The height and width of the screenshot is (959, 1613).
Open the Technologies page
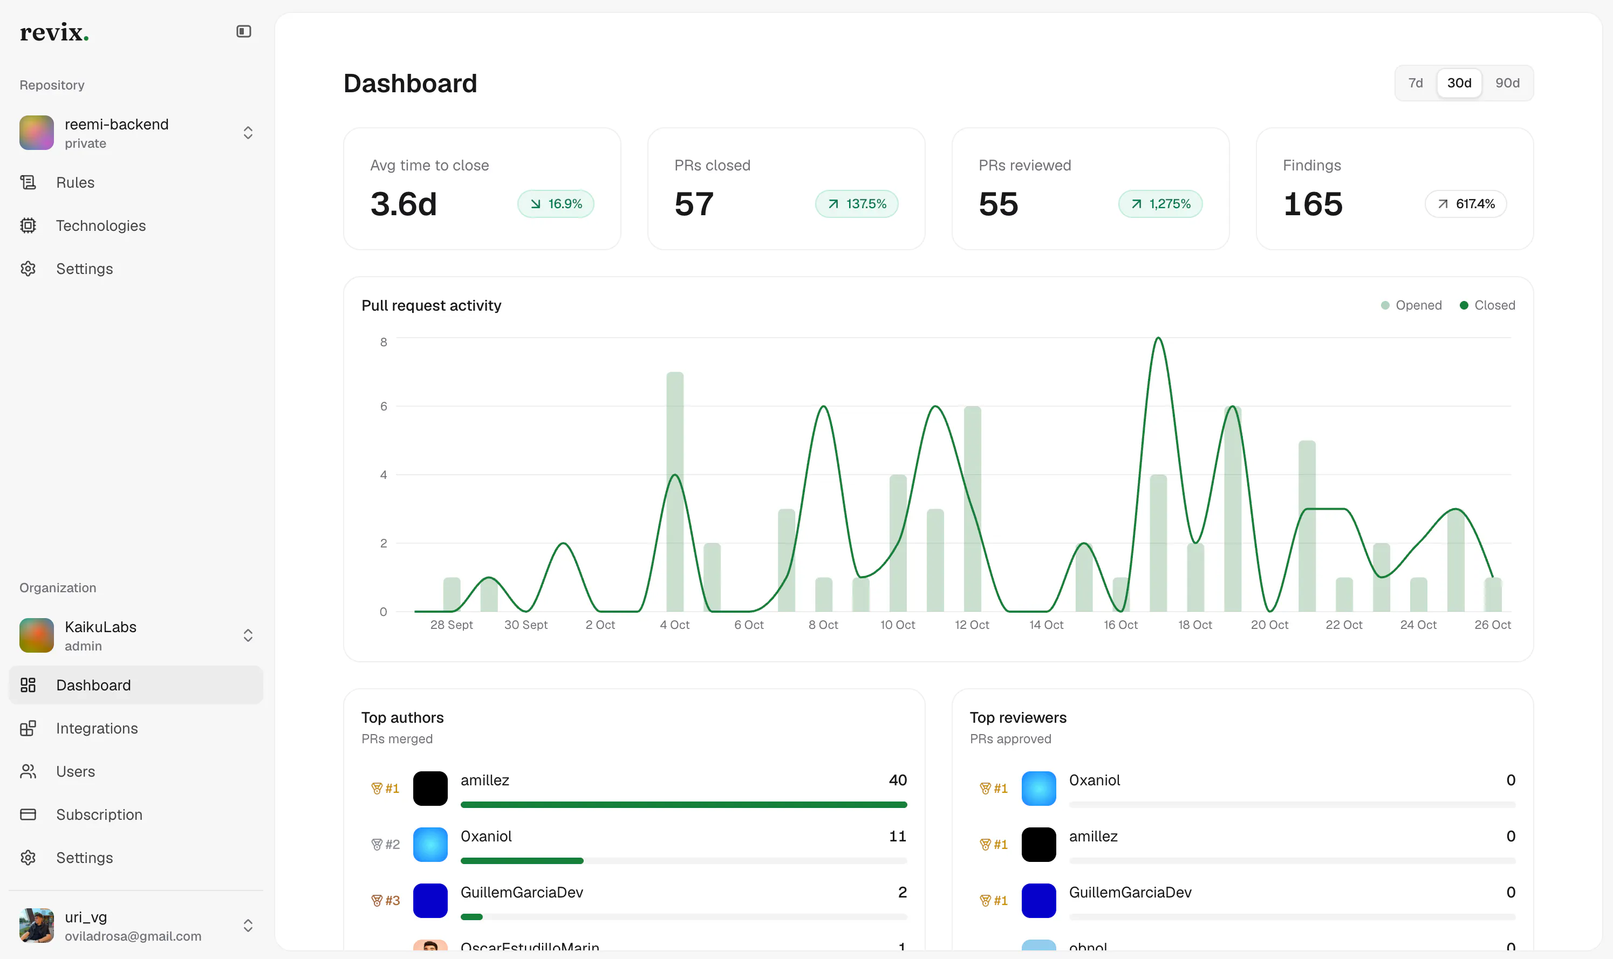136,225
